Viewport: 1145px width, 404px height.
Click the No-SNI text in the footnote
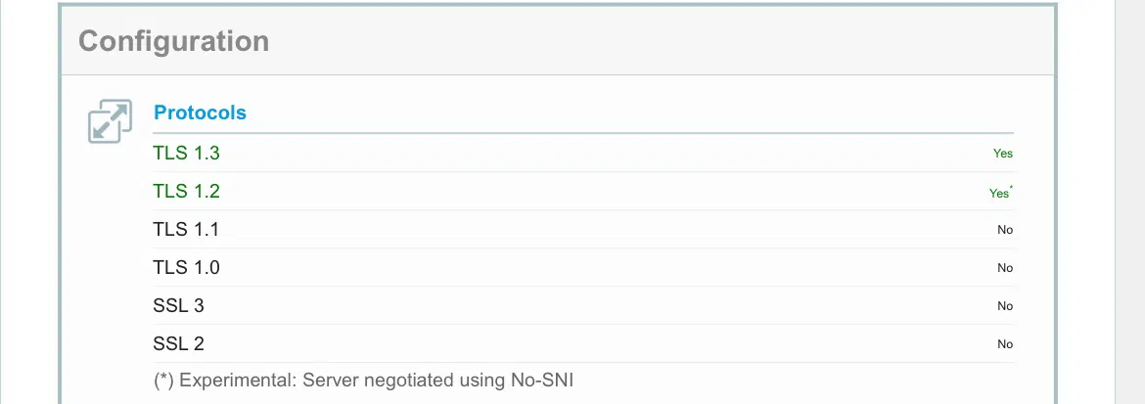[x=541, y=381]
